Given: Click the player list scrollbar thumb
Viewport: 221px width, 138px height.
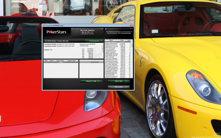Looking at the screenshot, I should [x=132, y=45].
